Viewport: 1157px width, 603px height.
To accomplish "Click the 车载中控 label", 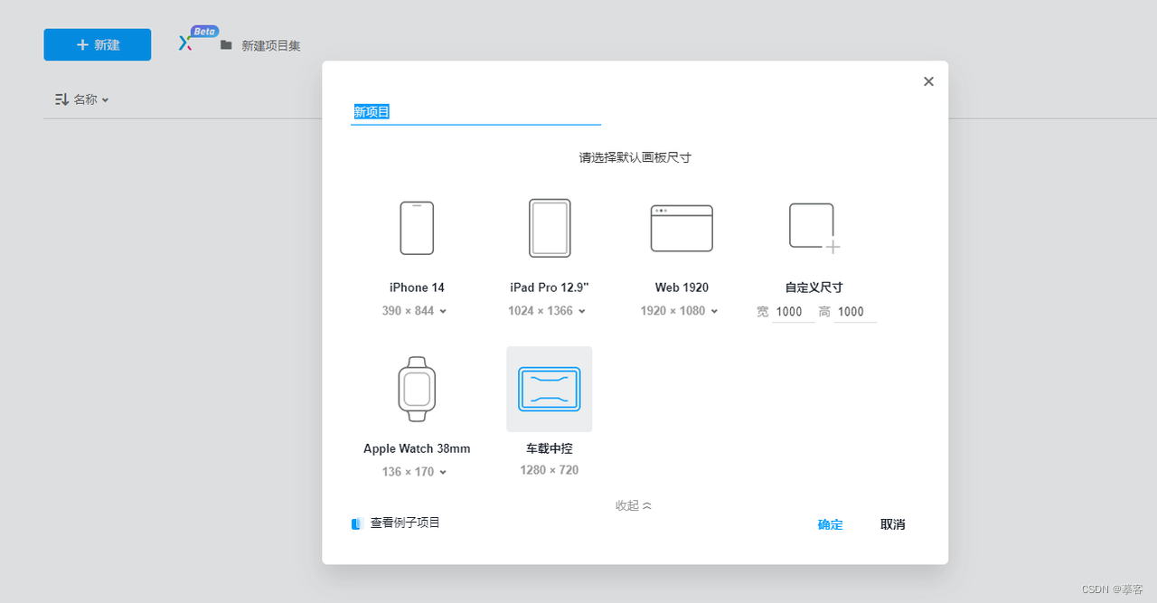I will [x=550, y=448].
